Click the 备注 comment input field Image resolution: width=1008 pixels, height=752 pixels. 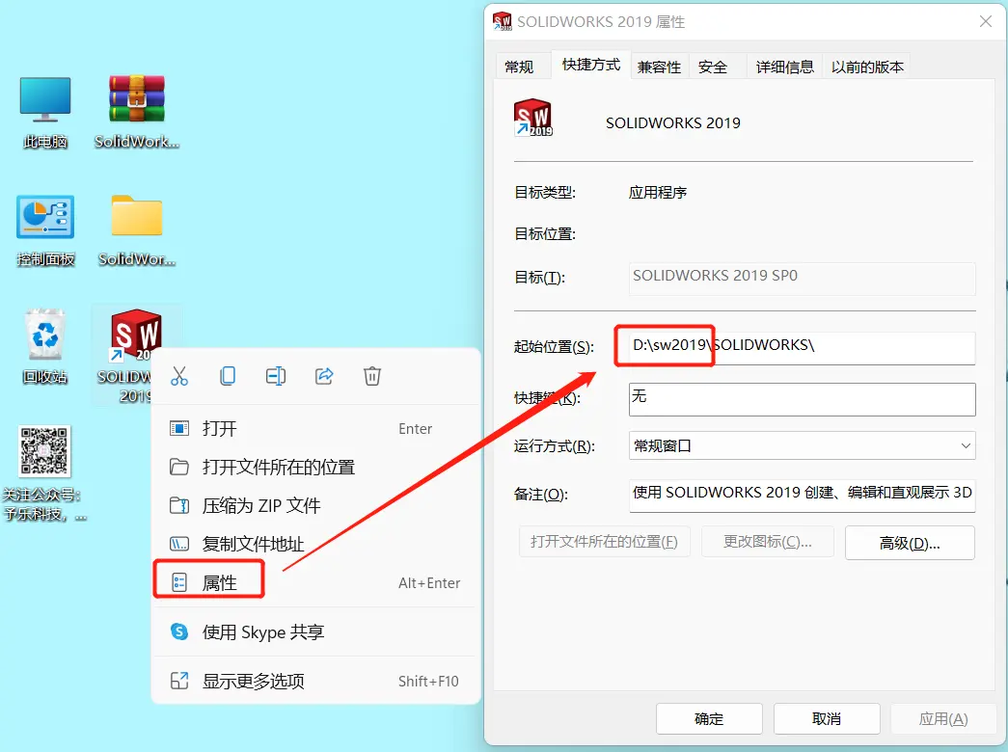(802, 496)
